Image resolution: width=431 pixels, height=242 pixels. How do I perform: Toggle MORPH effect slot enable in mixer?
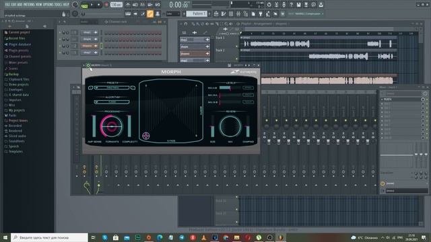coord(423,99)
